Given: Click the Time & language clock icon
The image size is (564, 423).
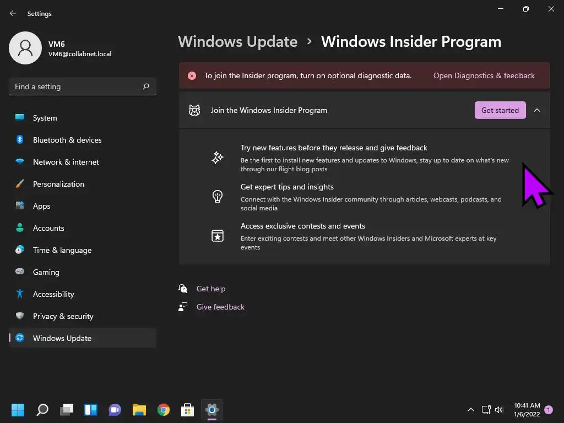Looking at the screenshot, I should point(20,250).
